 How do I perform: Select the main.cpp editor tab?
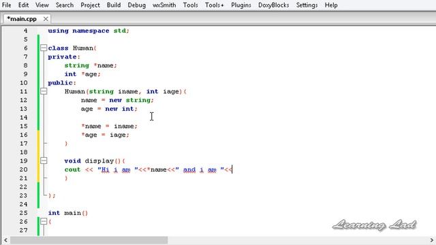click(22, 19)
